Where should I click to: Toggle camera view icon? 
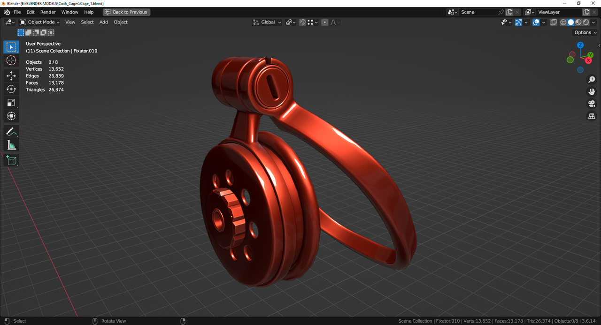tap(592, 104)
